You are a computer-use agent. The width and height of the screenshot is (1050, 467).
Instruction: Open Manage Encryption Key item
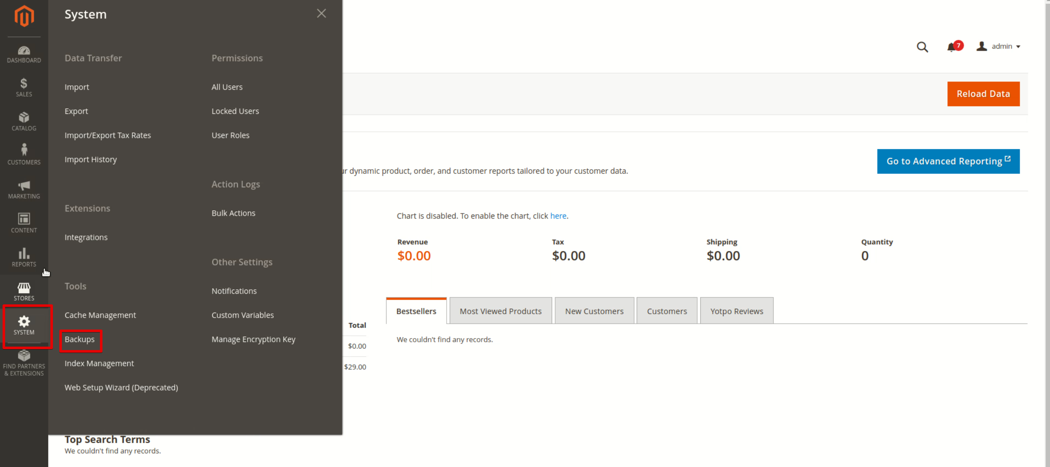point(253,339)
